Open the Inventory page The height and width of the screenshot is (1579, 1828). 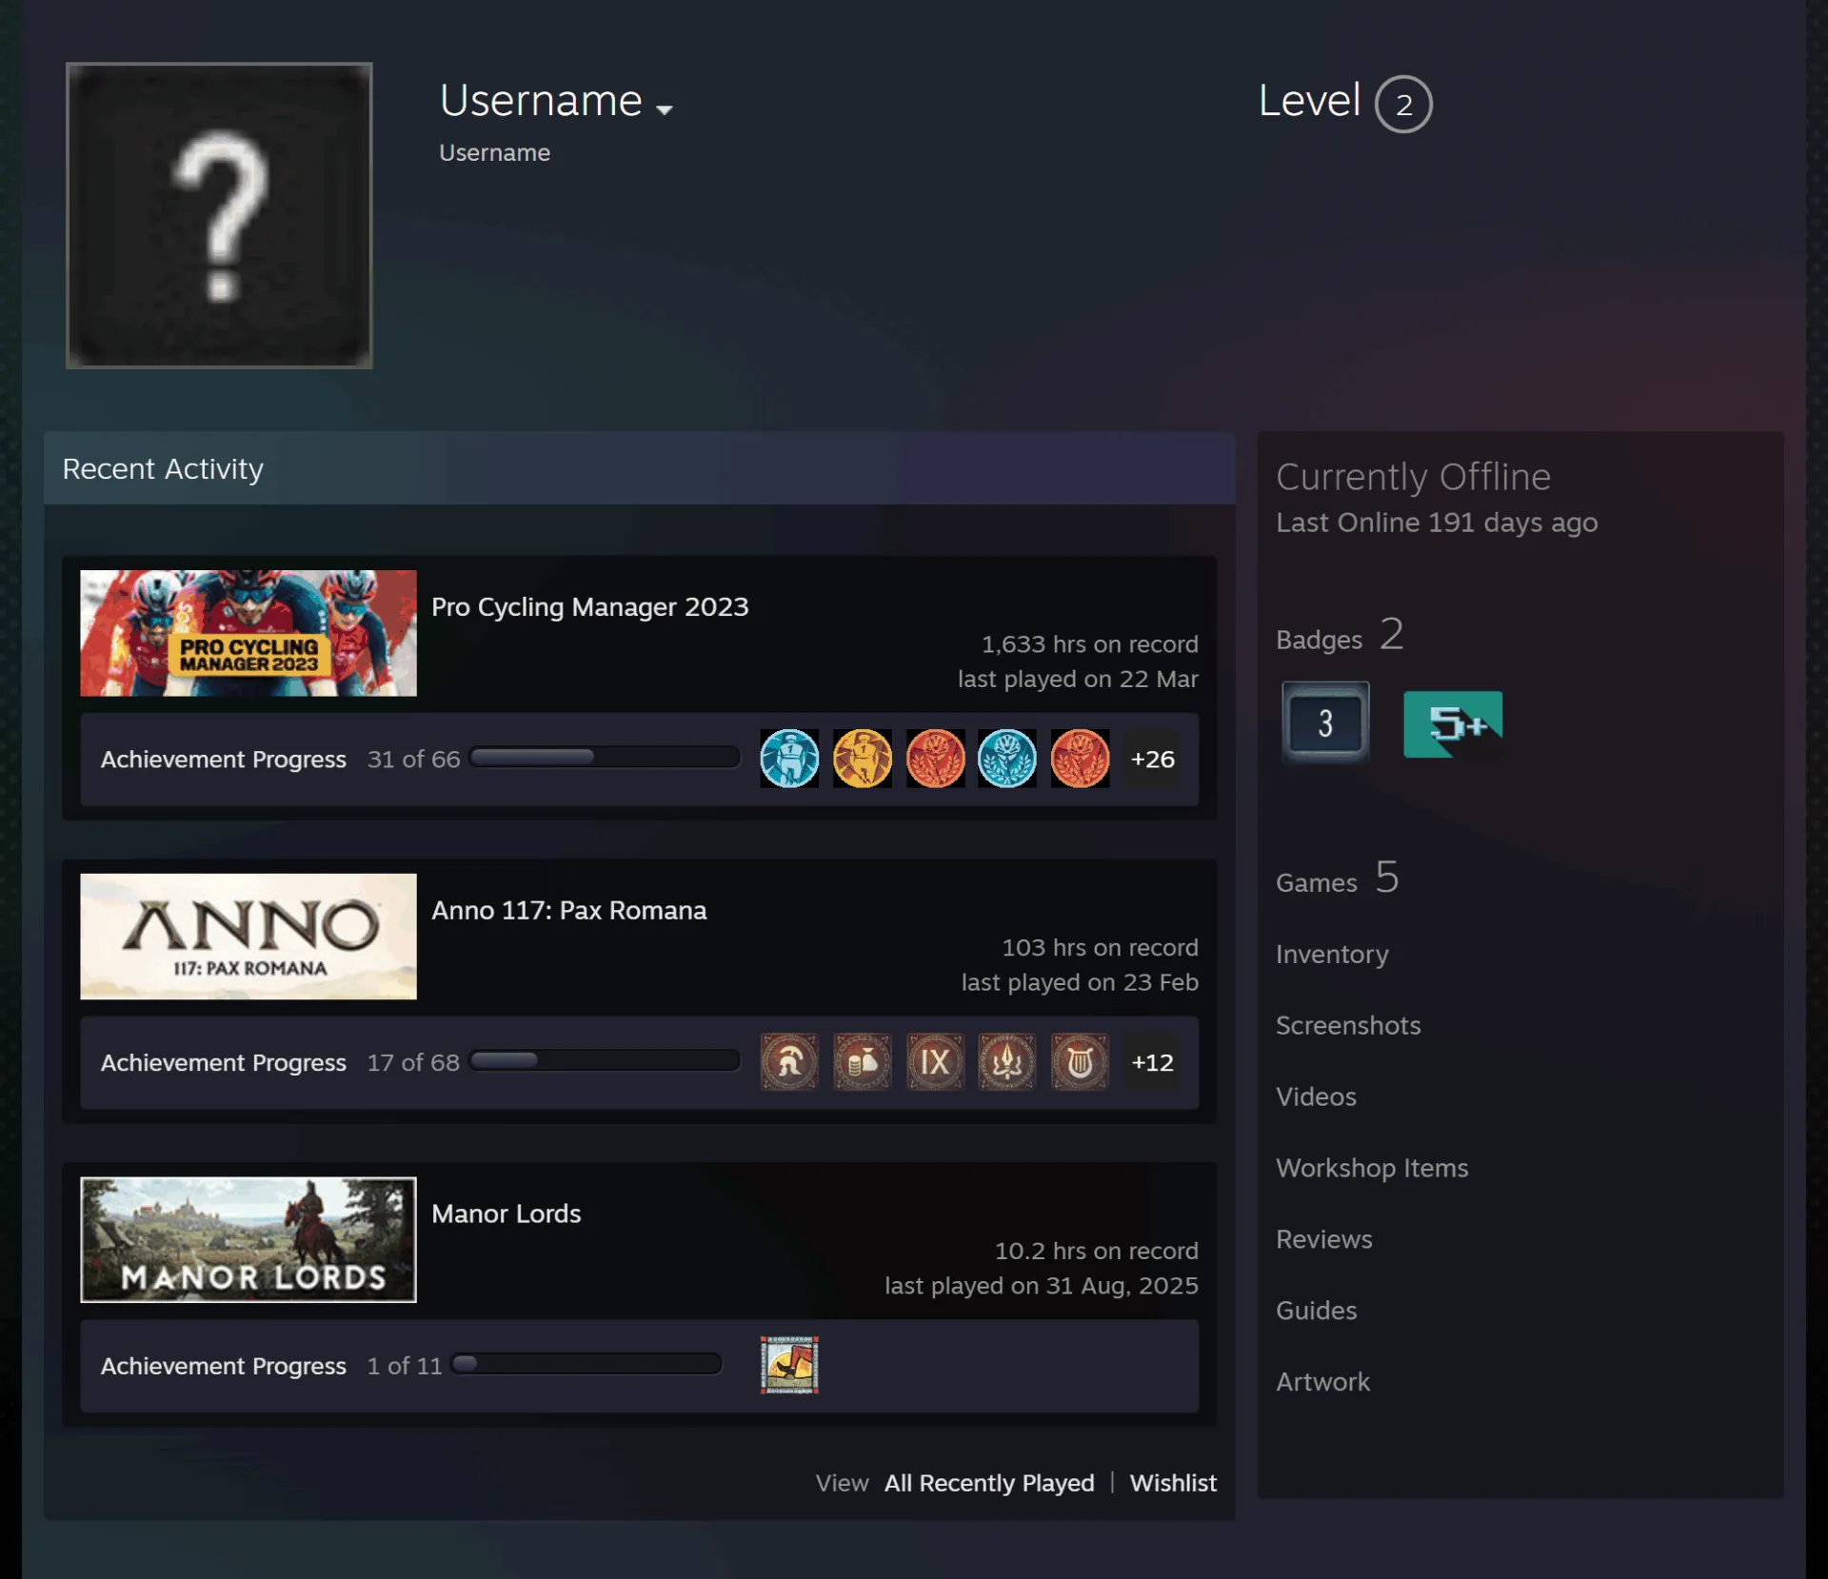click(x=1332, y=954)
